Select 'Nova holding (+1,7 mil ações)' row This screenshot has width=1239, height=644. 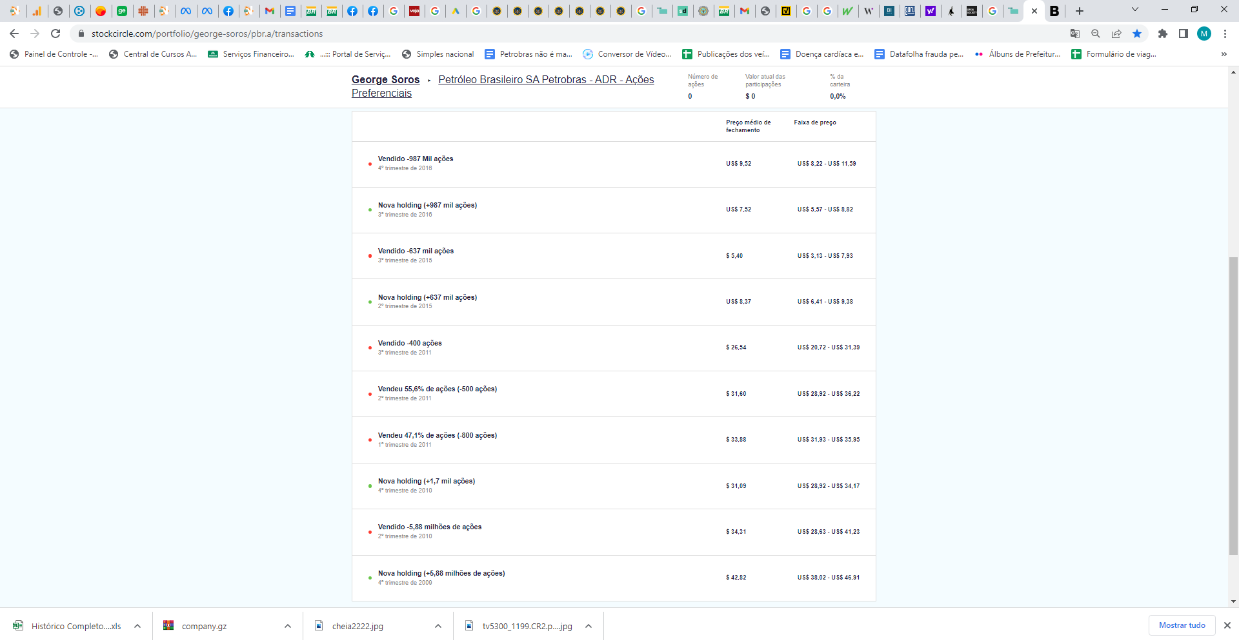click(614, 486)
